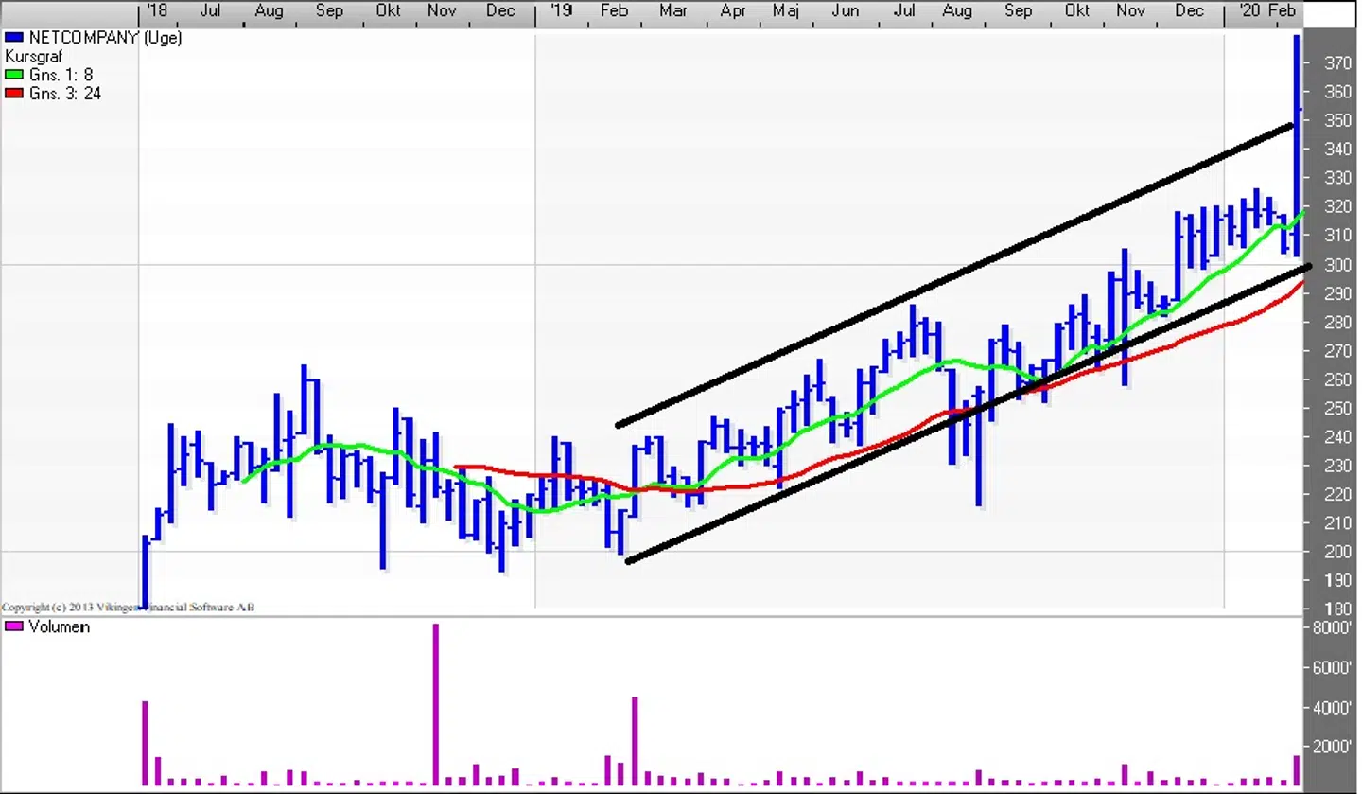Click the 8000 volume axis label
The width and height of the screenshot is (1362, 794).
coord(1334,628)
